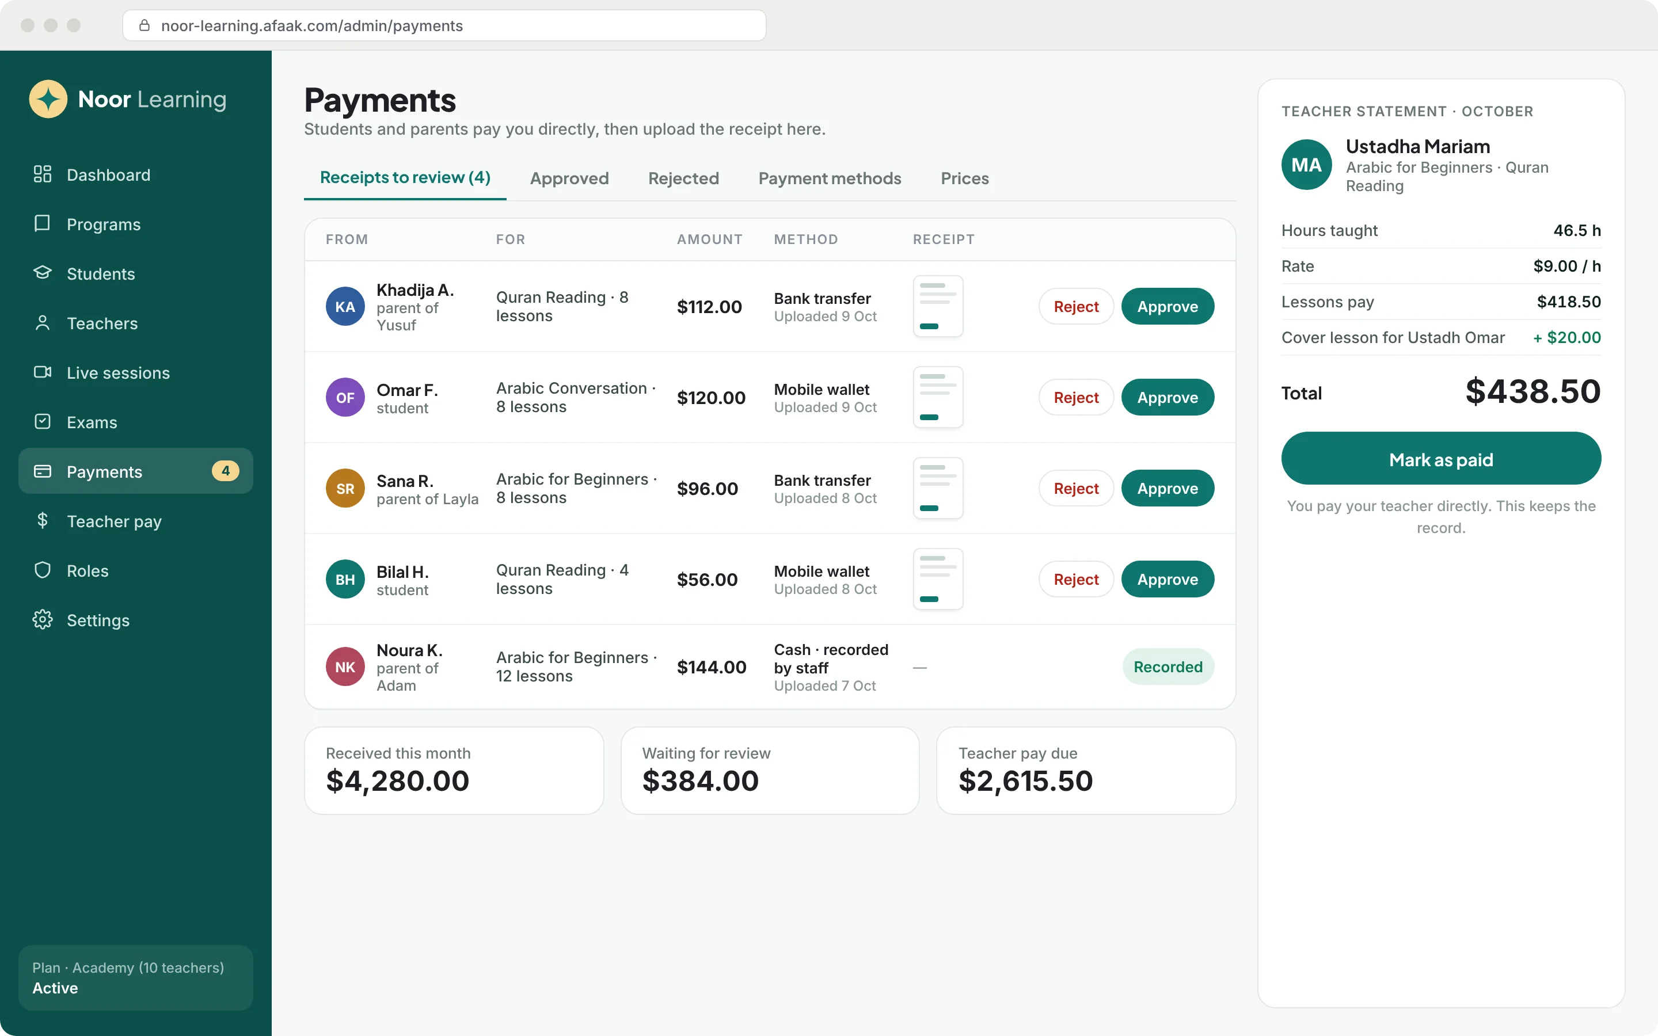Click the Students graduation cap icon

click(43, 273)
